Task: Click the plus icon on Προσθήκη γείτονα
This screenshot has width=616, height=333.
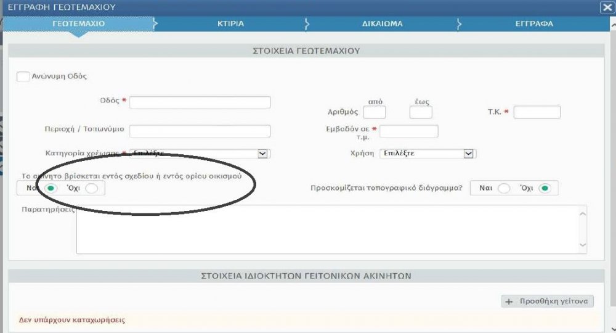Action: 509,302
